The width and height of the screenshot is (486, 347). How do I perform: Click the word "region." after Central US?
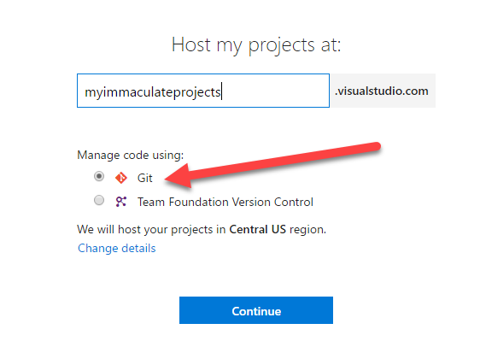(x=307, y=229)
